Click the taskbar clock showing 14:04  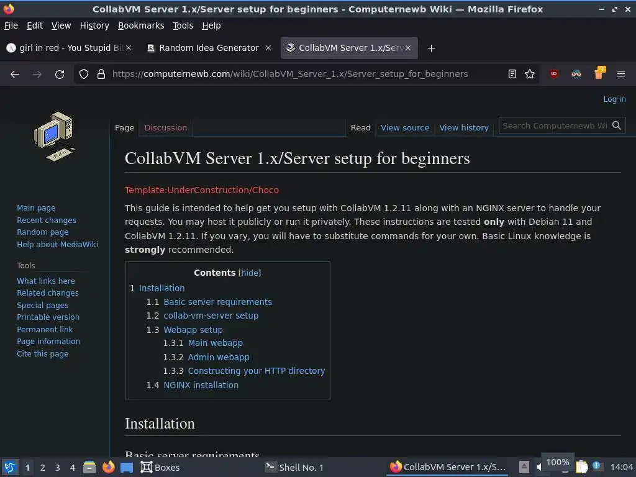621,468
